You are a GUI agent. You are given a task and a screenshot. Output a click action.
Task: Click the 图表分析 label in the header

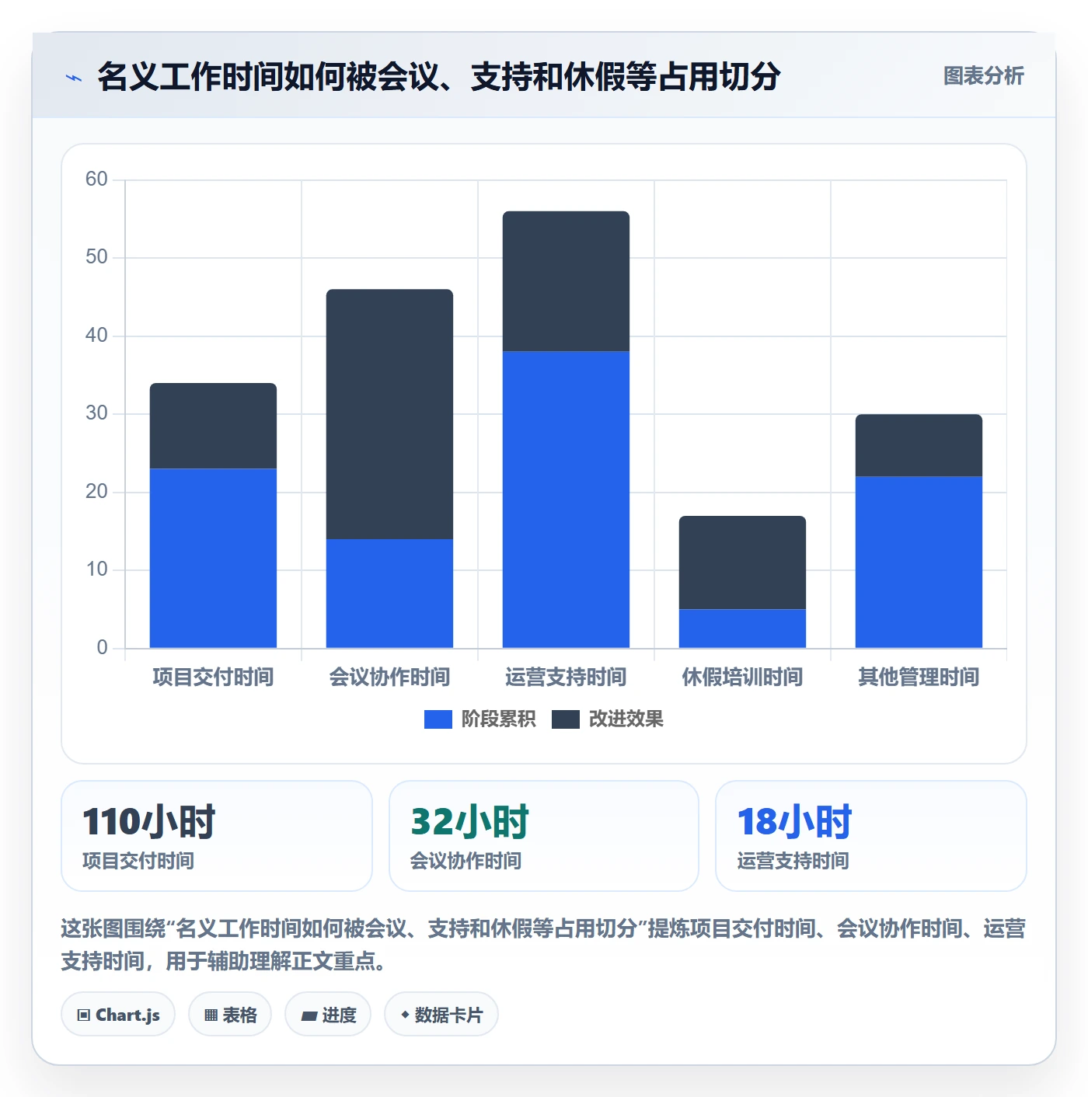[983, 76]
